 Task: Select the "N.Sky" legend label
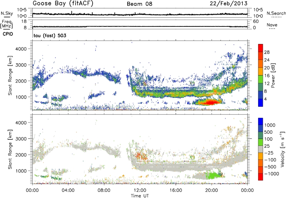[x=7, y=13]
